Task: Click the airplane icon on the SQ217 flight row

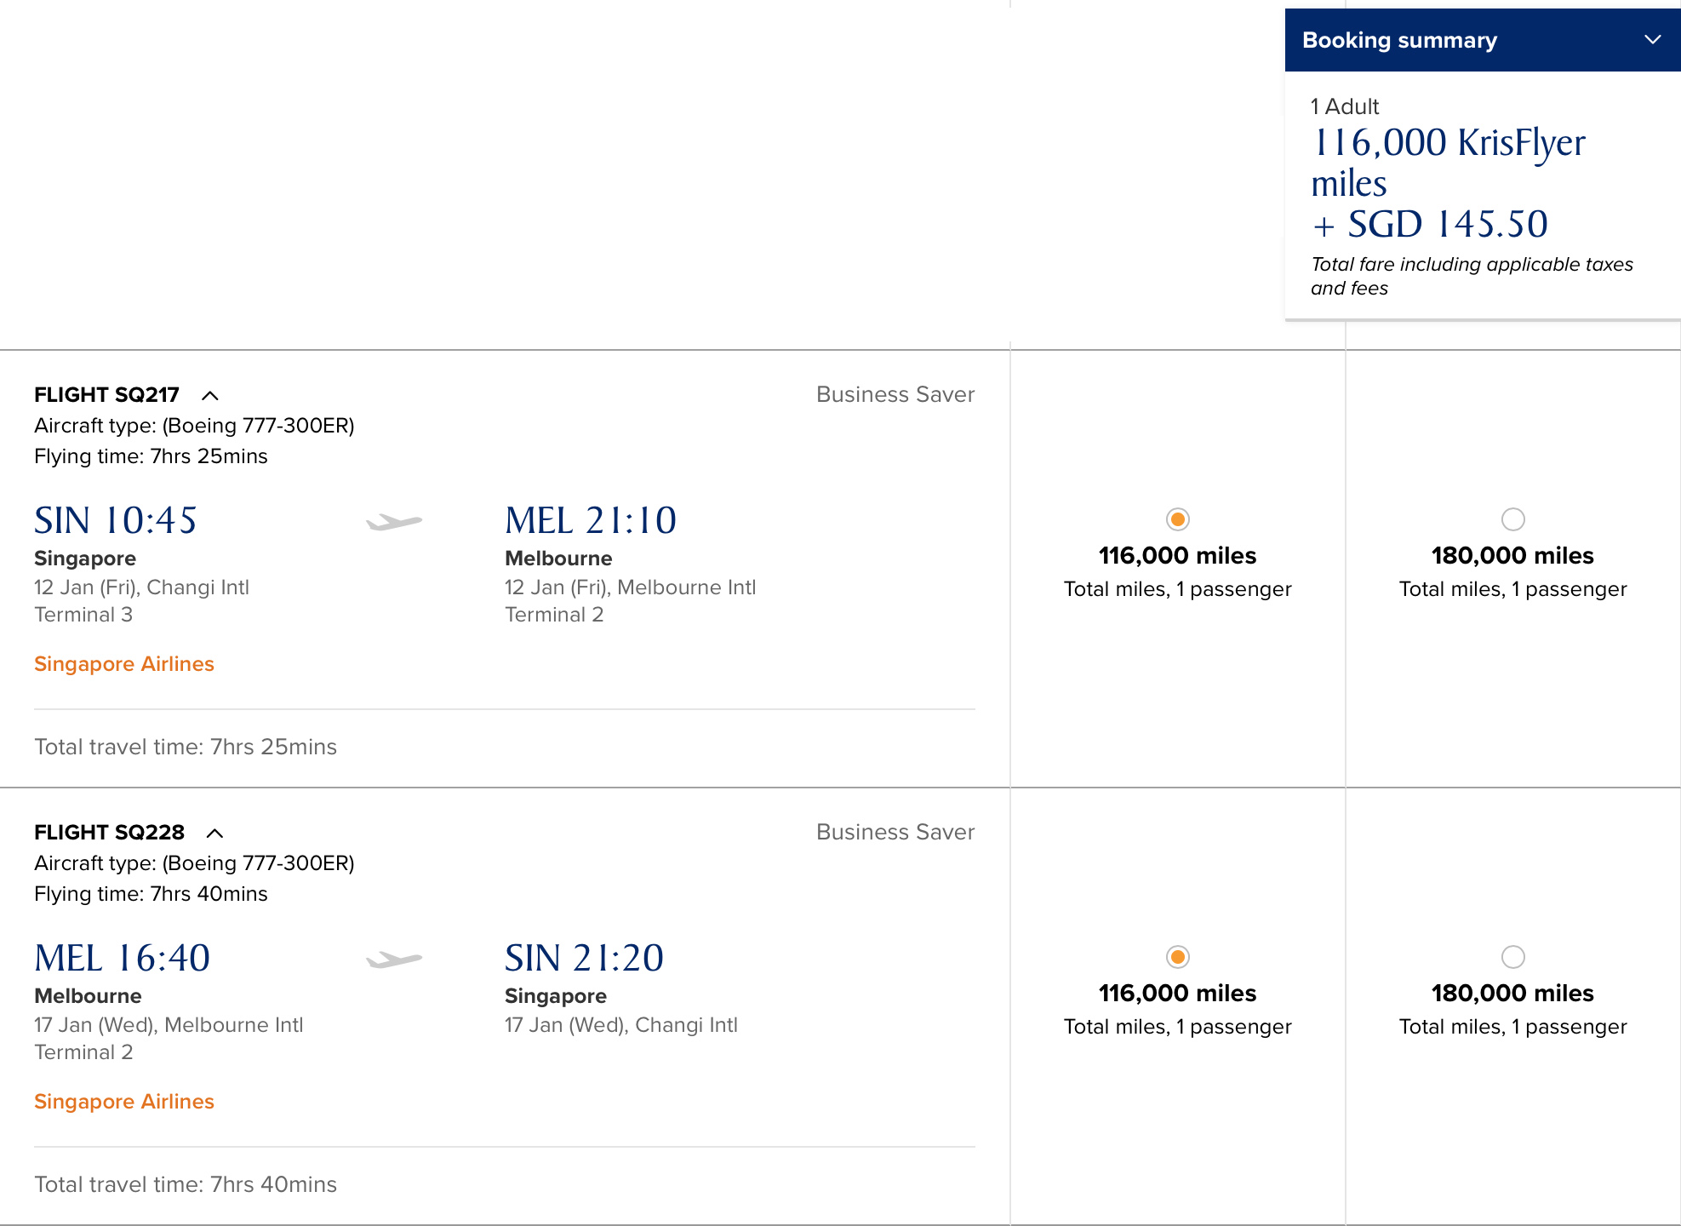Action: pos(392,521)
